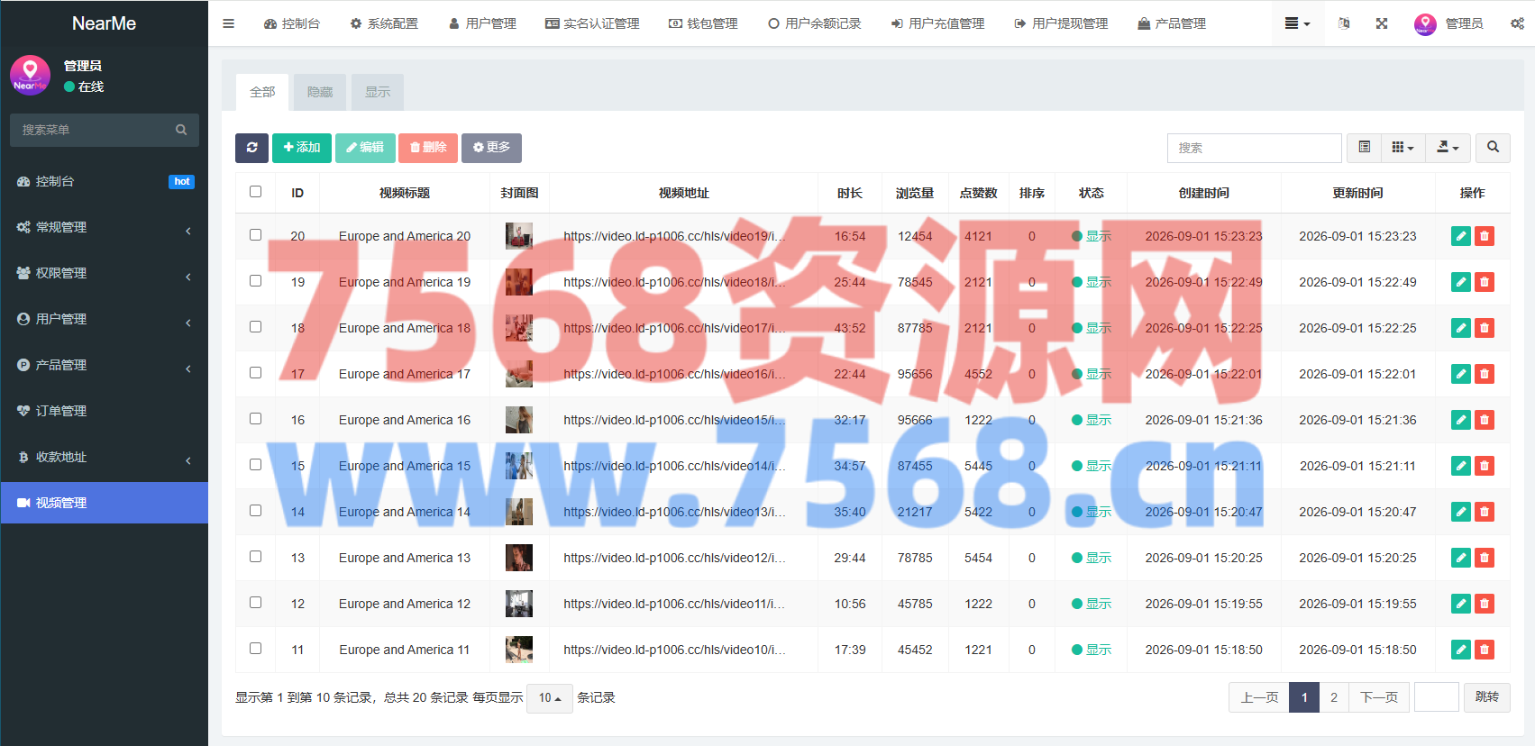Switch to the 隐藏 tab
Viewport: 1535px width, 746px height.
pos(320,92)
